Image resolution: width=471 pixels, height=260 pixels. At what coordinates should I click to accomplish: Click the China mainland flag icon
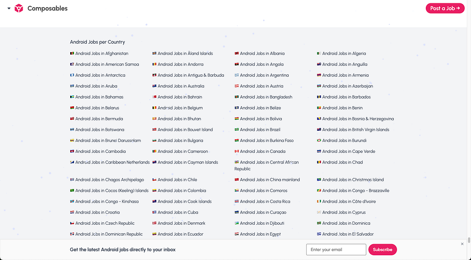point(237,180)
